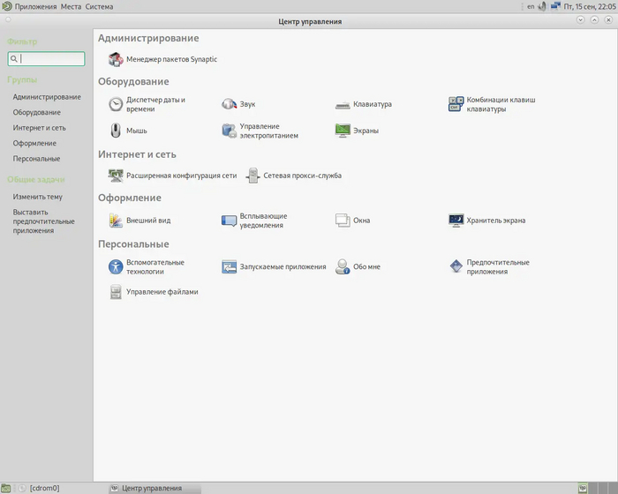Screen dimensions: 618x494
Task: Open Внешний вид appearance icon
Action: (x=116, y=221)
